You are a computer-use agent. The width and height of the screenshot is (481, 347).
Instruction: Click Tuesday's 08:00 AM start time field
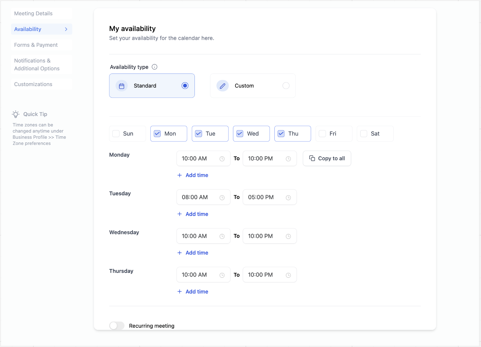tap(203, 197)
